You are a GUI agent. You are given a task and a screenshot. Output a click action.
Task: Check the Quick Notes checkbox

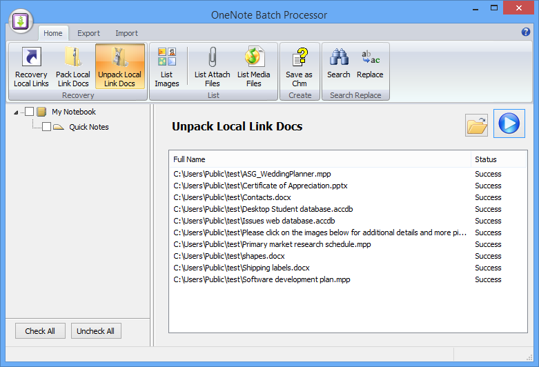point(46,126)
